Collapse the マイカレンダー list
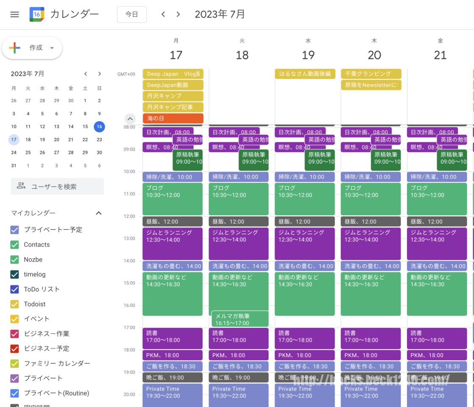 point(99,213)
